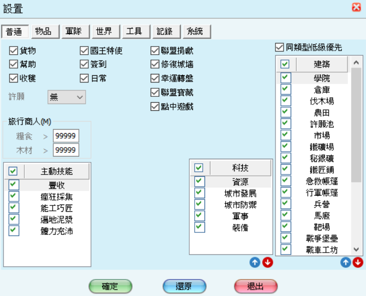The image size is (366, 296).
Task: Select 戰爭堡壘 row in building list
Action: pos(312,238)
